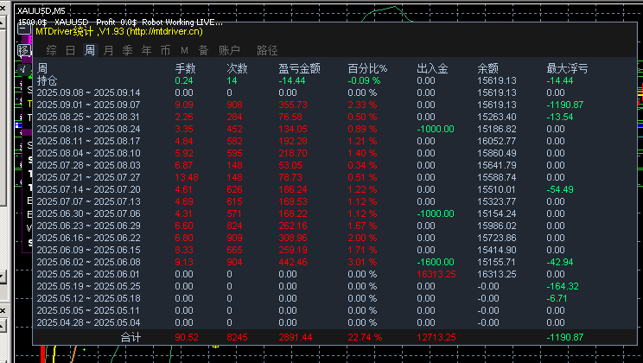
Task: Click the -1600.00 withdrawal value
Action: 436,262
